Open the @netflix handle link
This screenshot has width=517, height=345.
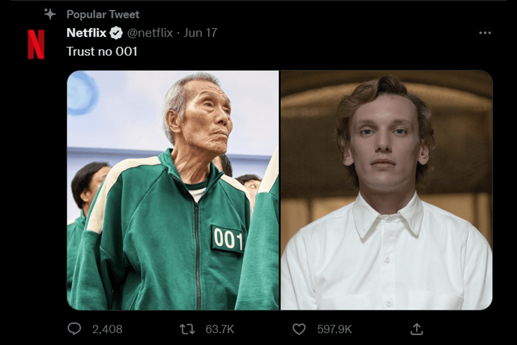(150, 33)
